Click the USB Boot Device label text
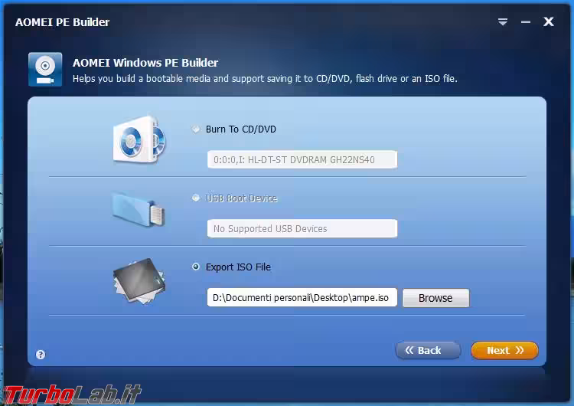Viewport: 574px width, 406px height. pyautogui.click(x=242, y=198)
